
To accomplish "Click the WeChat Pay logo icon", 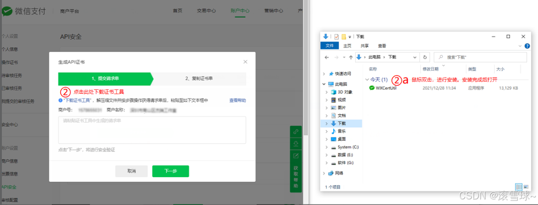I will coord(7,11).
